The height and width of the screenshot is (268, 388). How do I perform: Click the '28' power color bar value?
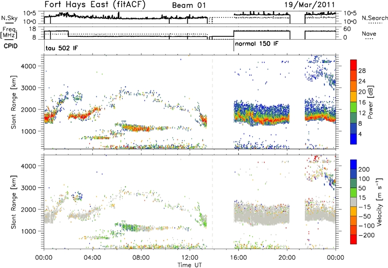[x=362, y=71]
